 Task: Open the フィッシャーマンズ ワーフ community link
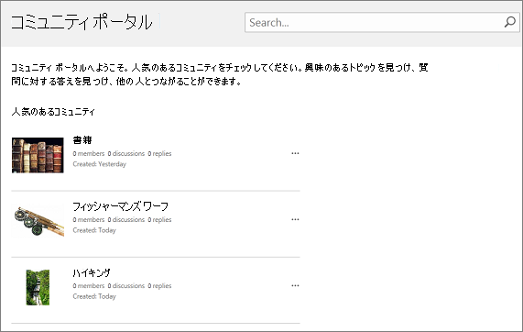(x=120, y=206)
